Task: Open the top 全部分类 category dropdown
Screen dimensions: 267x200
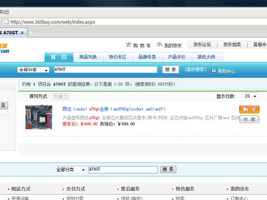Action: [x=33, y=70]
